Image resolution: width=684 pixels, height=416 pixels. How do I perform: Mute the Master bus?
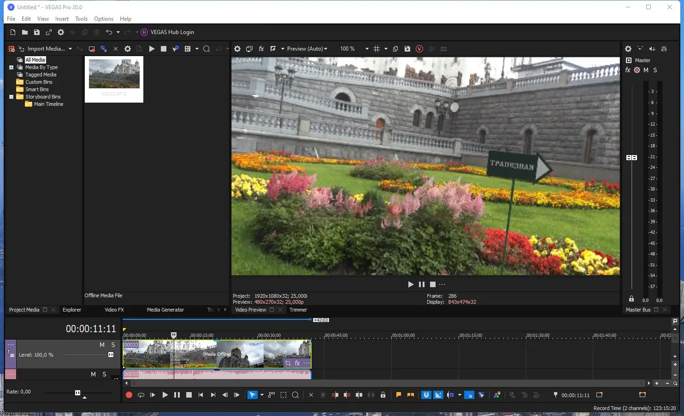[x=646, y=70]
